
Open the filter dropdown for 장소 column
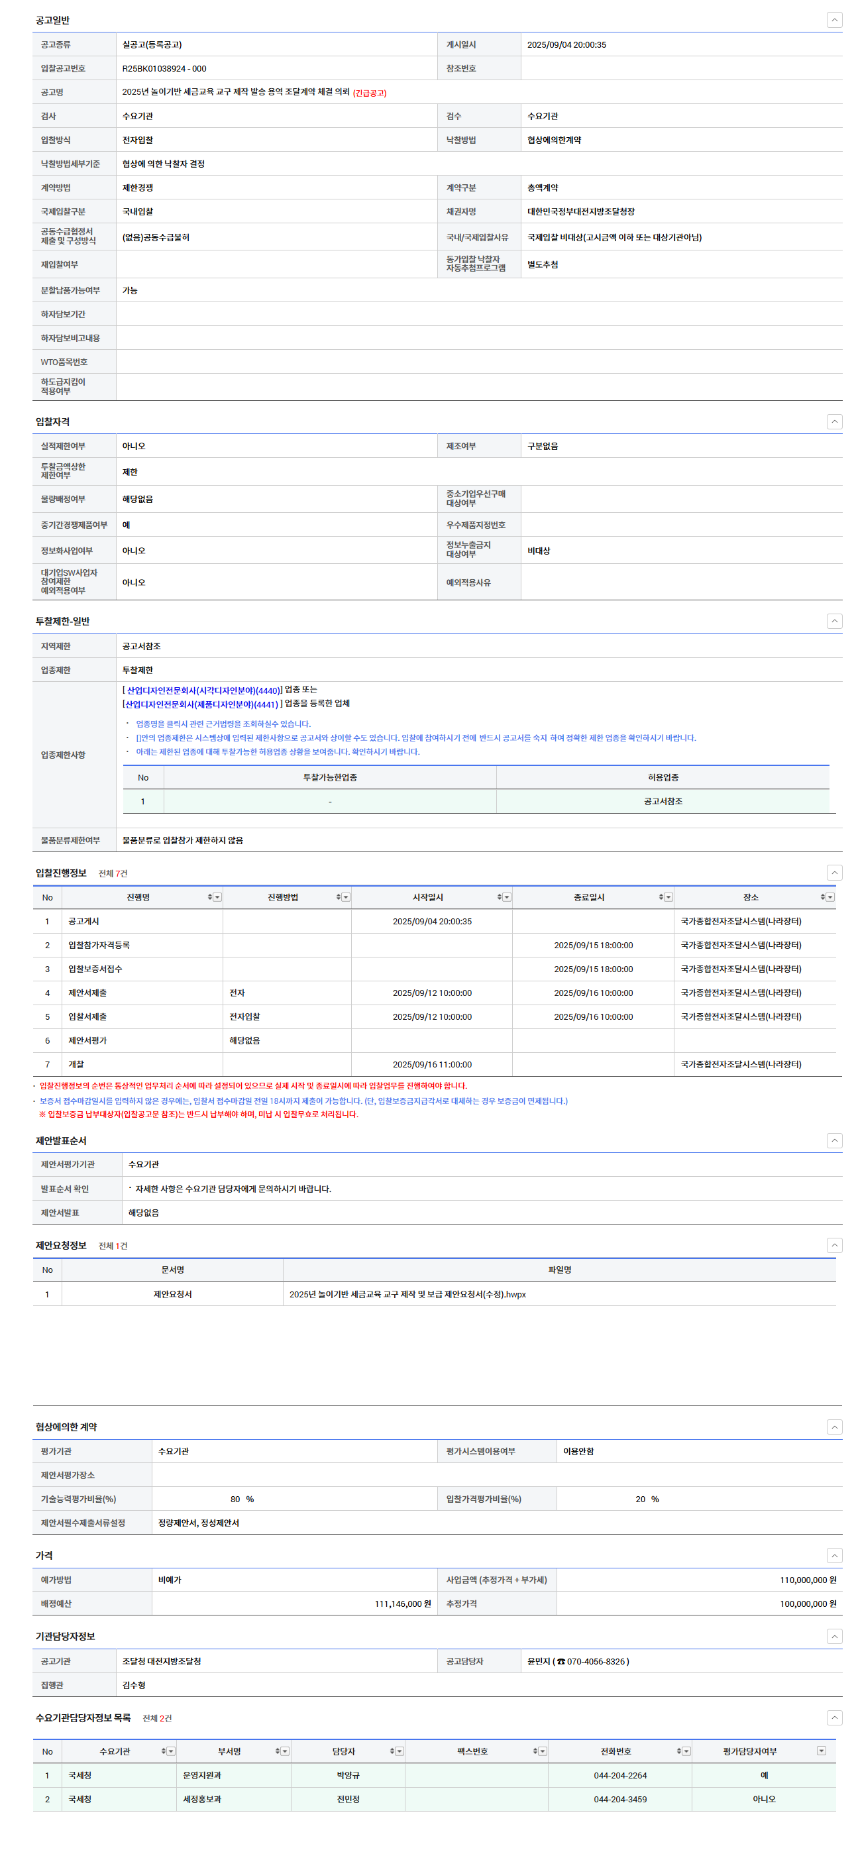[830, 897]
